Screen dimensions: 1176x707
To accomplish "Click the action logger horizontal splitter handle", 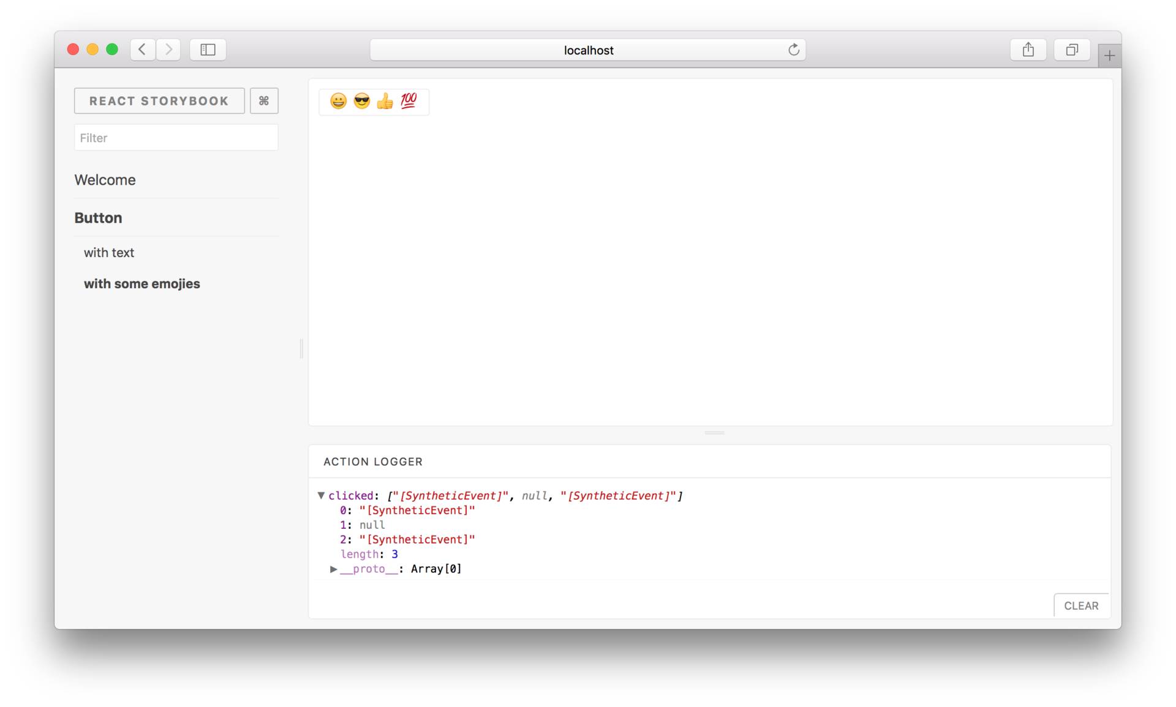I will pos(714,433).
